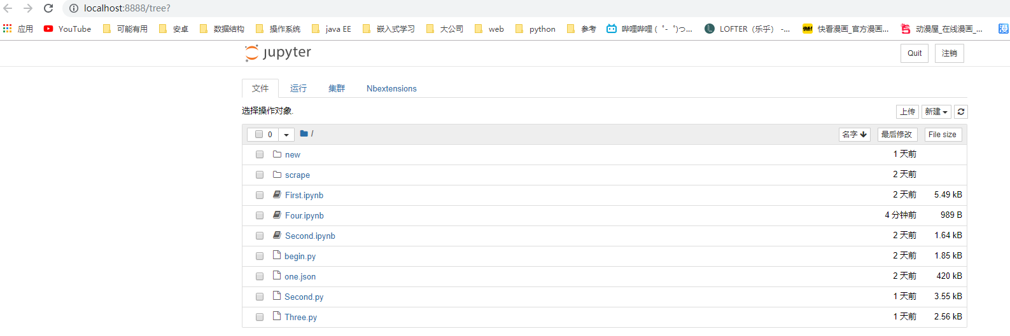Open the YouTube bookmark
This screenshot has width=1010, height=336.
click(x=67, y=29)
